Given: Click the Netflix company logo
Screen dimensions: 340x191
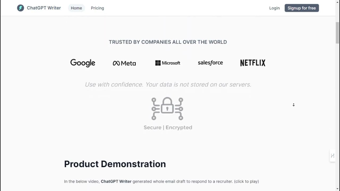Looking at the screenshot, I should (x=253, y=63).
